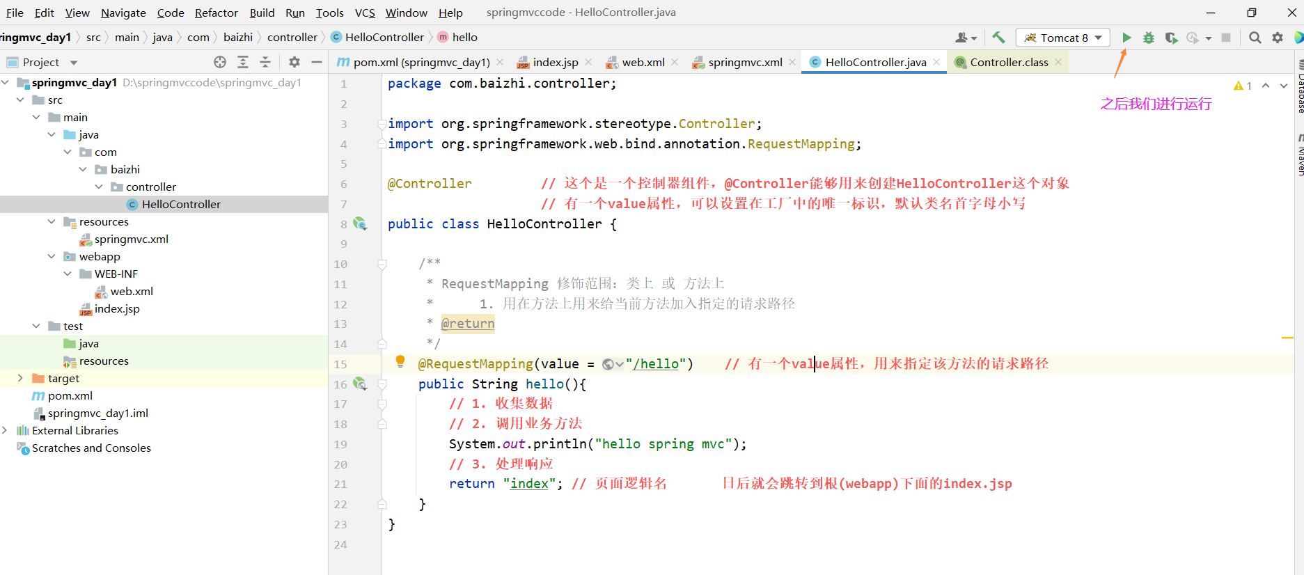Image resolution: width=1304 pixels, height=575 pixels.
Task: Open Project panel options gear
Action: tap(294, 62)
